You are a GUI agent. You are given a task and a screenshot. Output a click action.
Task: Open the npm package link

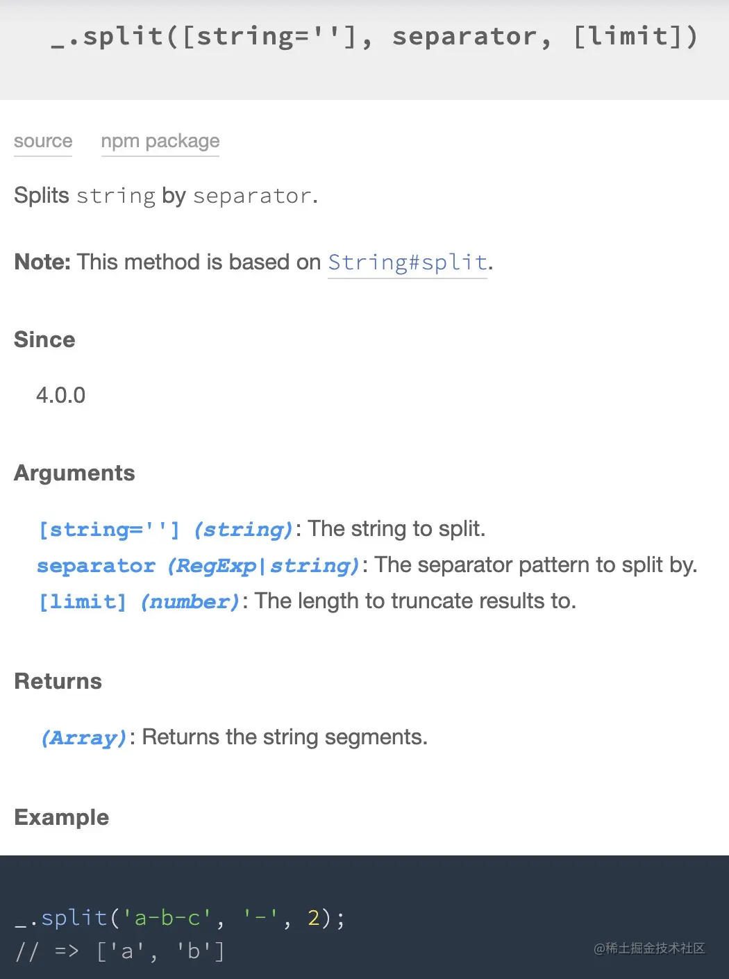[160, 141]
